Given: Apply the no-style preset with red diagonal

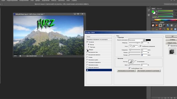Looking at the screenshot, I should click(x=153, y=25).
